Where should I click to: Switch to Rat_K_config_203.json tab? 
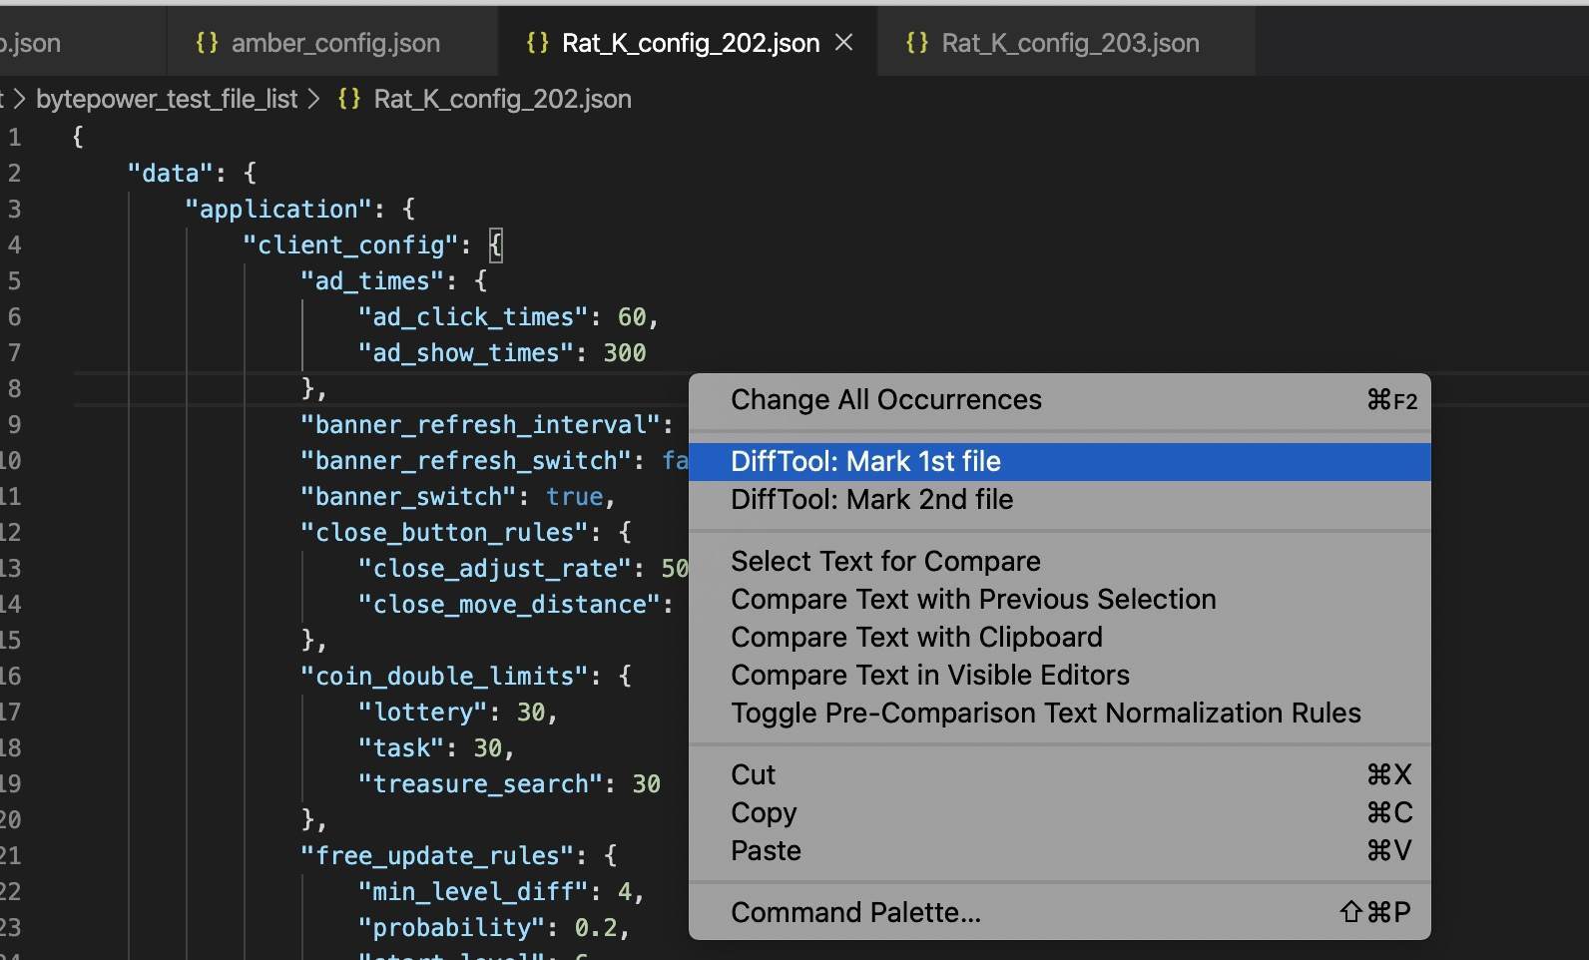(1066, 43)
